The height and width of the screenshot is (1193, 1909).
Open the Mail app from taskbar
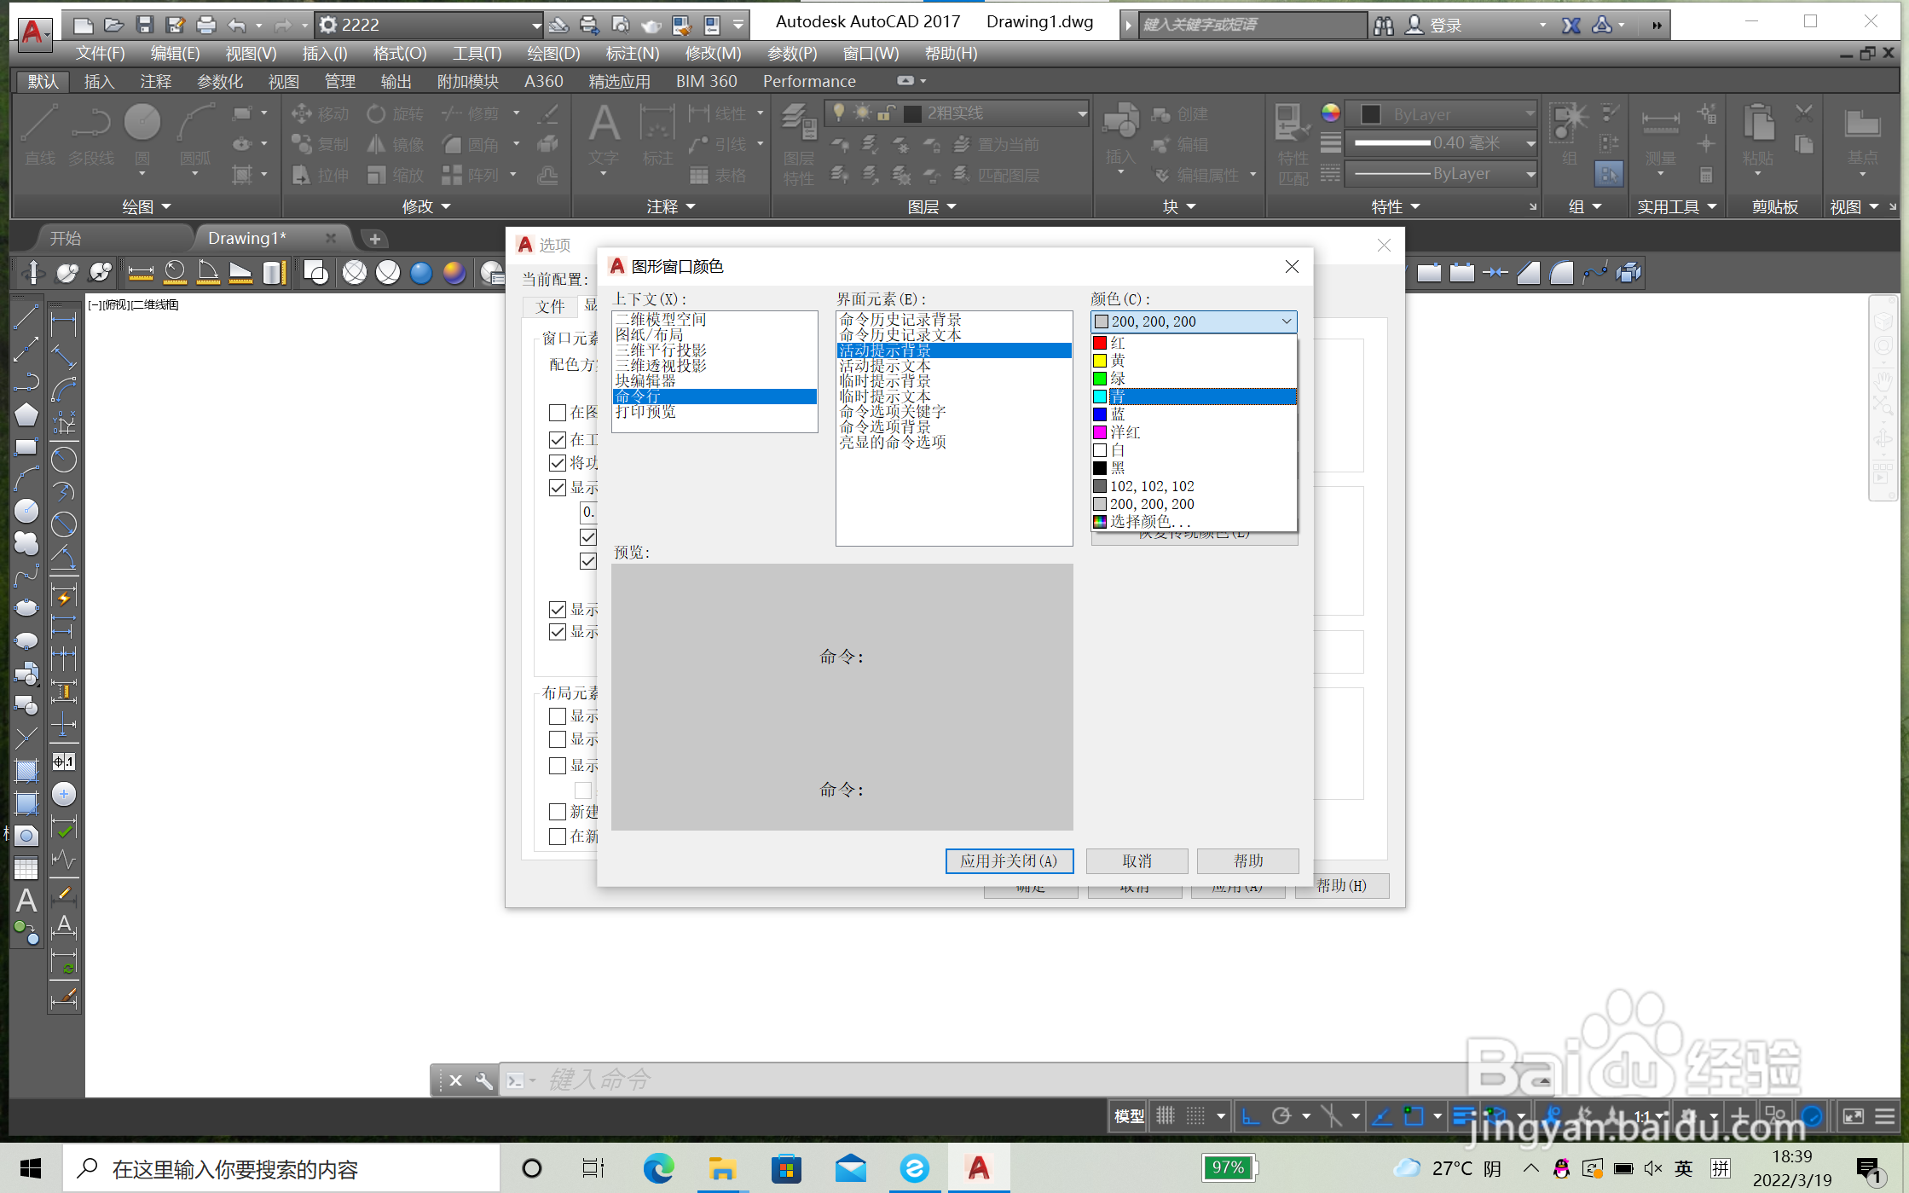(850, 1167)
